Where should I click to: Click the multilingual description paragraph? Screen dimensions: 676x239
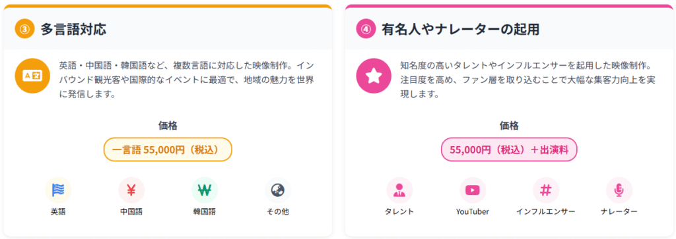tap(186, 80)
